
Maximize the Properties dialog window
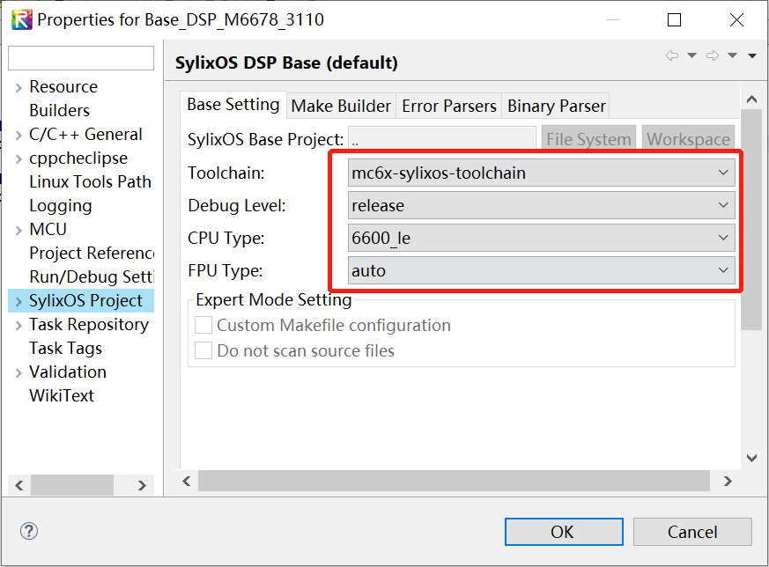[675, 20]
